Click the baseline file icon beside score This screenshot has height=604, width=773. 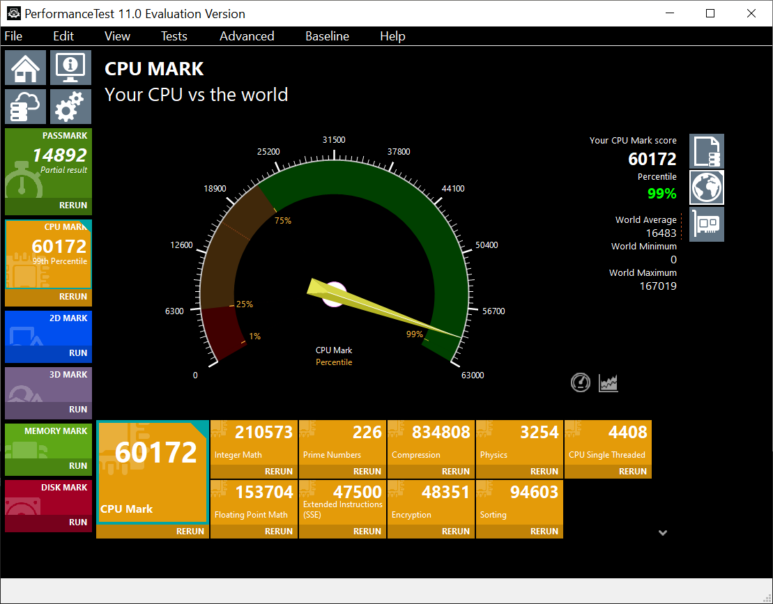707,151
